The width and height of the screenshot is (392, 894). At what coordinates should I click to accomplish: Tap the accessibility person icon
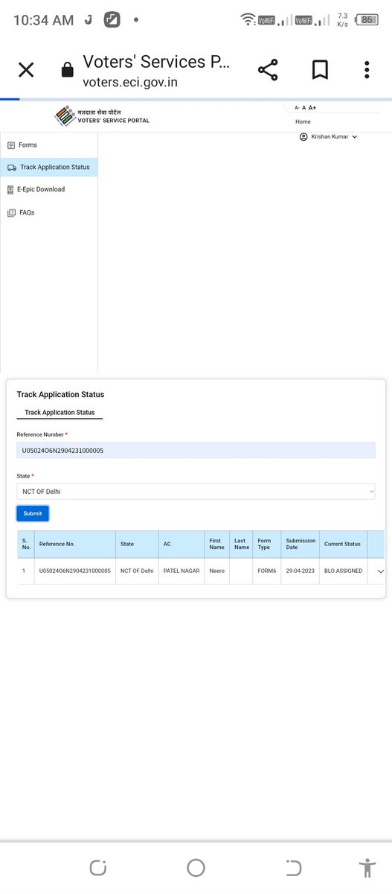pyautogui.click(x=367, y=868)
